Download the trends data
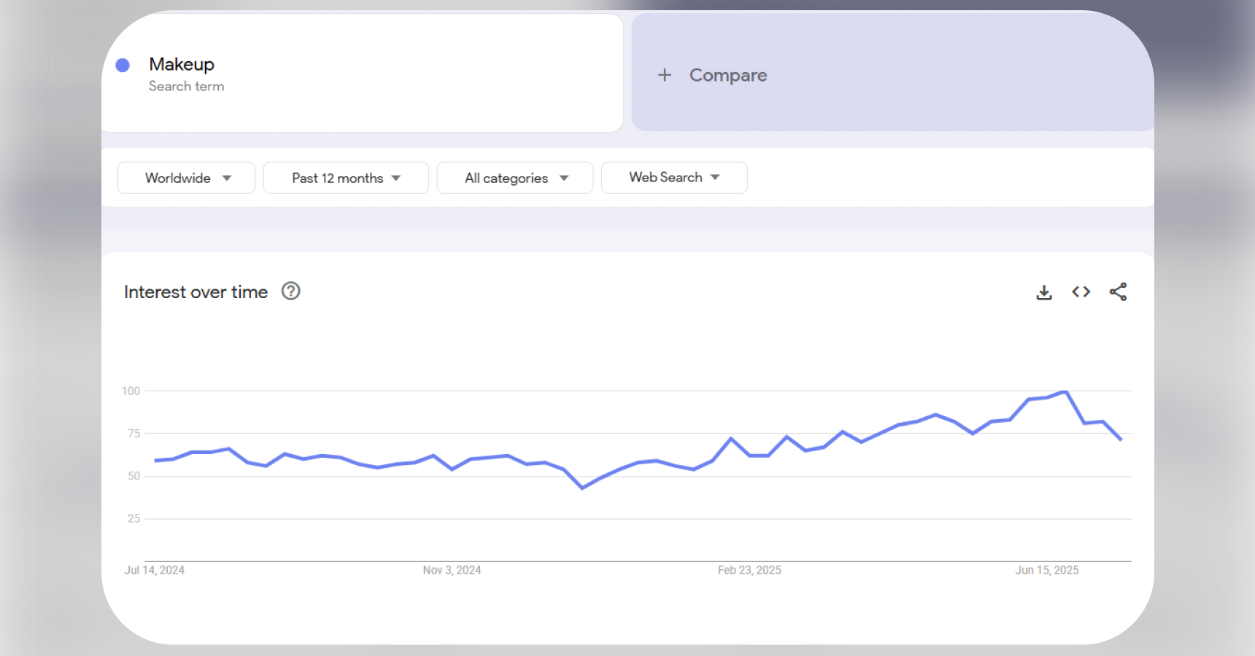 point(1044,292)
